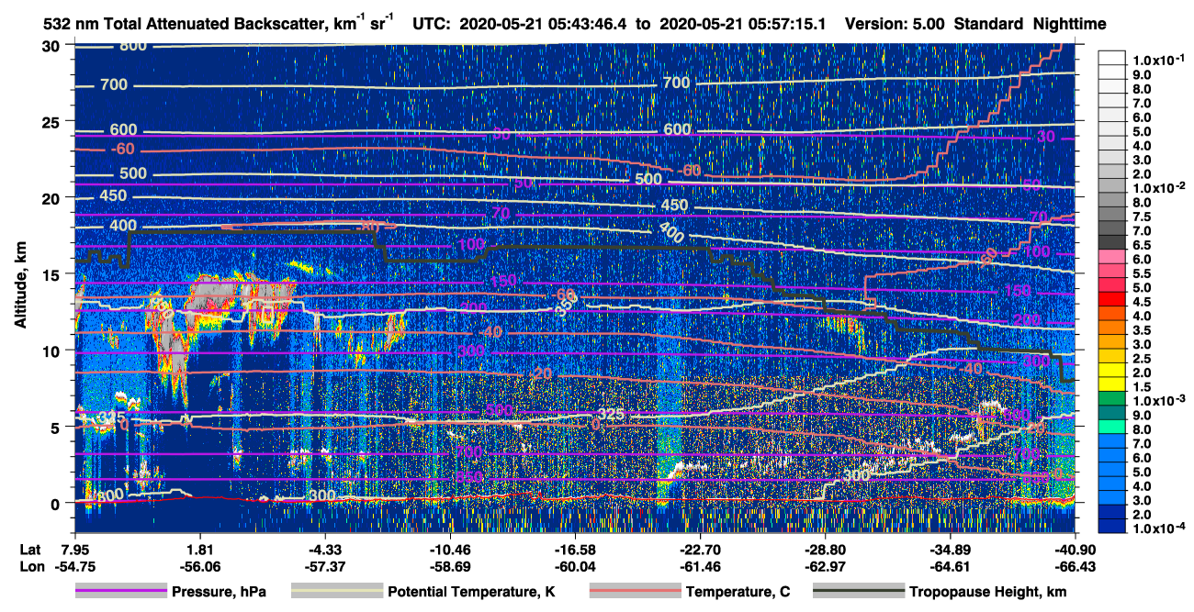1194x612 pixels.
Task: Select start time '2020-05-21 05:43:46.4'
Action: pyautogui.click(x=543, y=24)
